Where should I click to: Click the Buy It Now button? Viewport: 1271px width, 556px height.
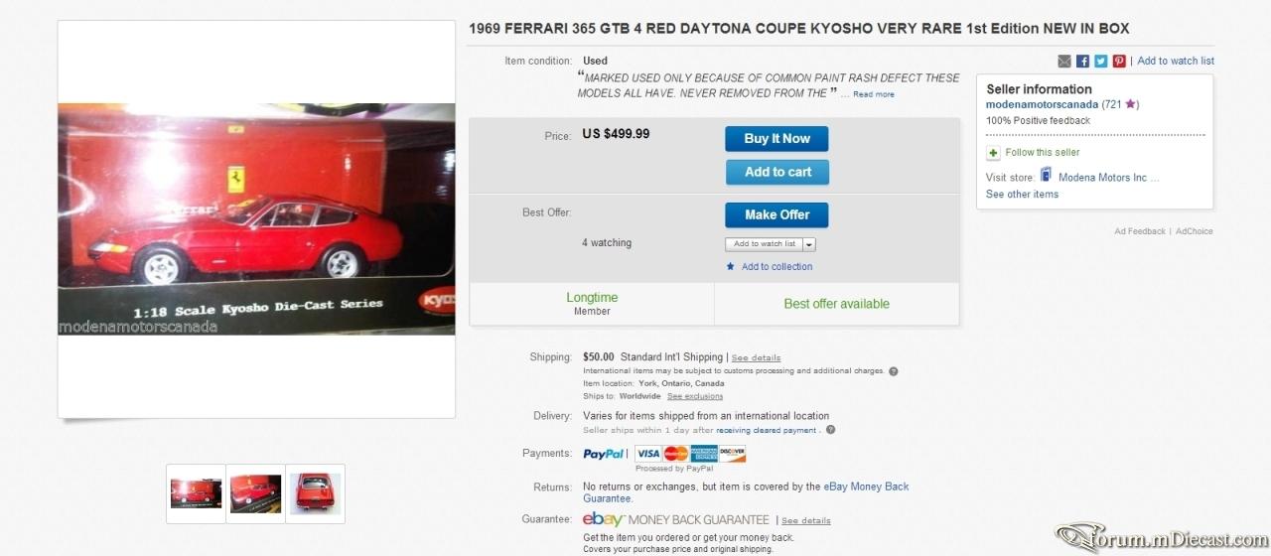(x=777, y=139)
